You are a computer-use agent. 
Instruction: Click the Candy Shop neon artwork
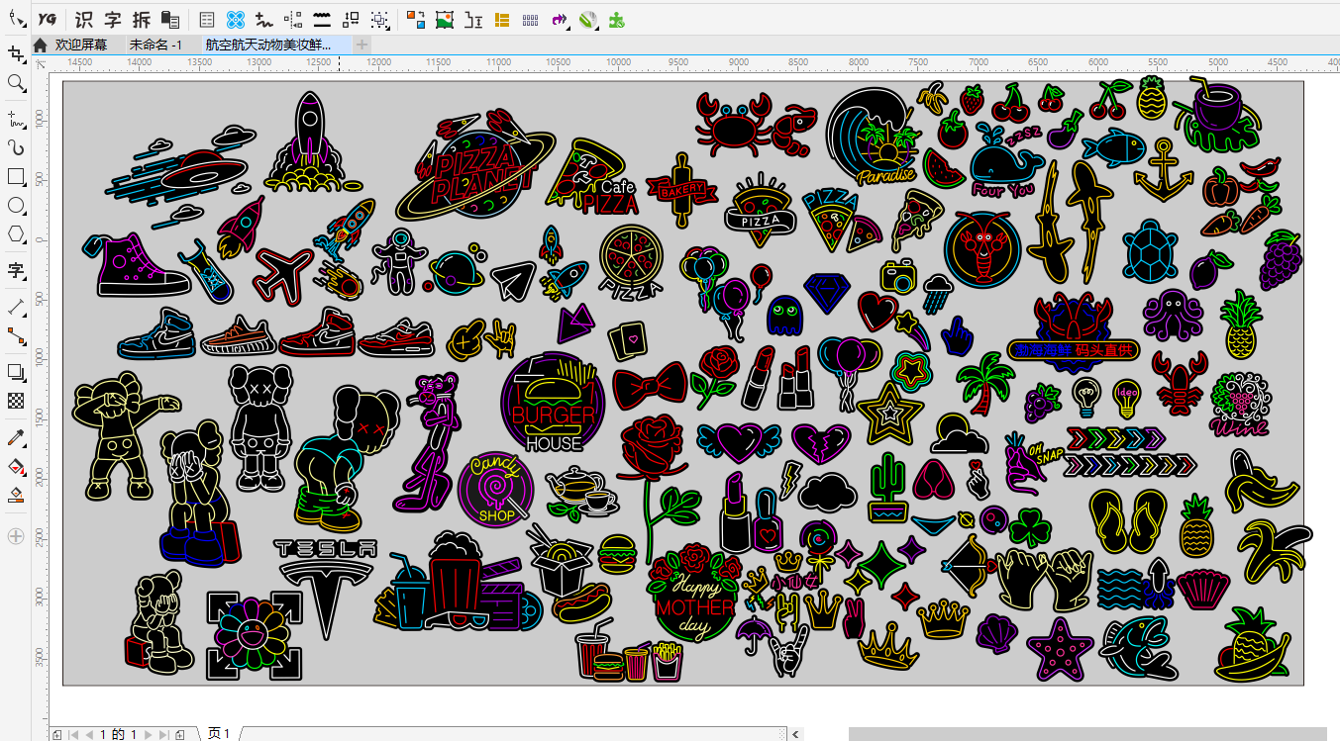coord(496,489)
